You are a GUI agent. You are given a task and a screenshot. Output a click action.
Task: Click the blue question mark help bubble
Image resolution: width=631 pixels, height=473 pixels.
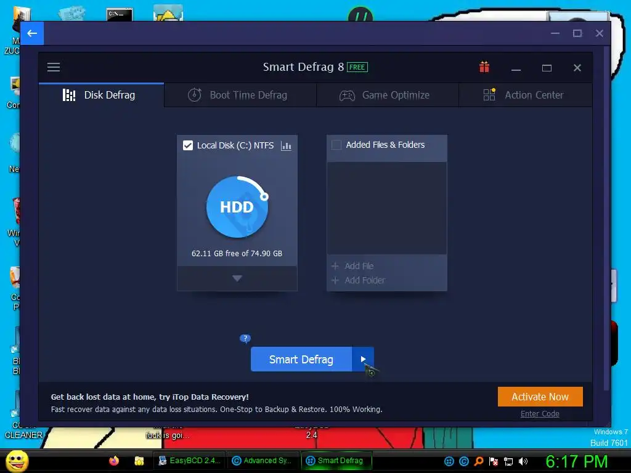click(x=245, y=338)
